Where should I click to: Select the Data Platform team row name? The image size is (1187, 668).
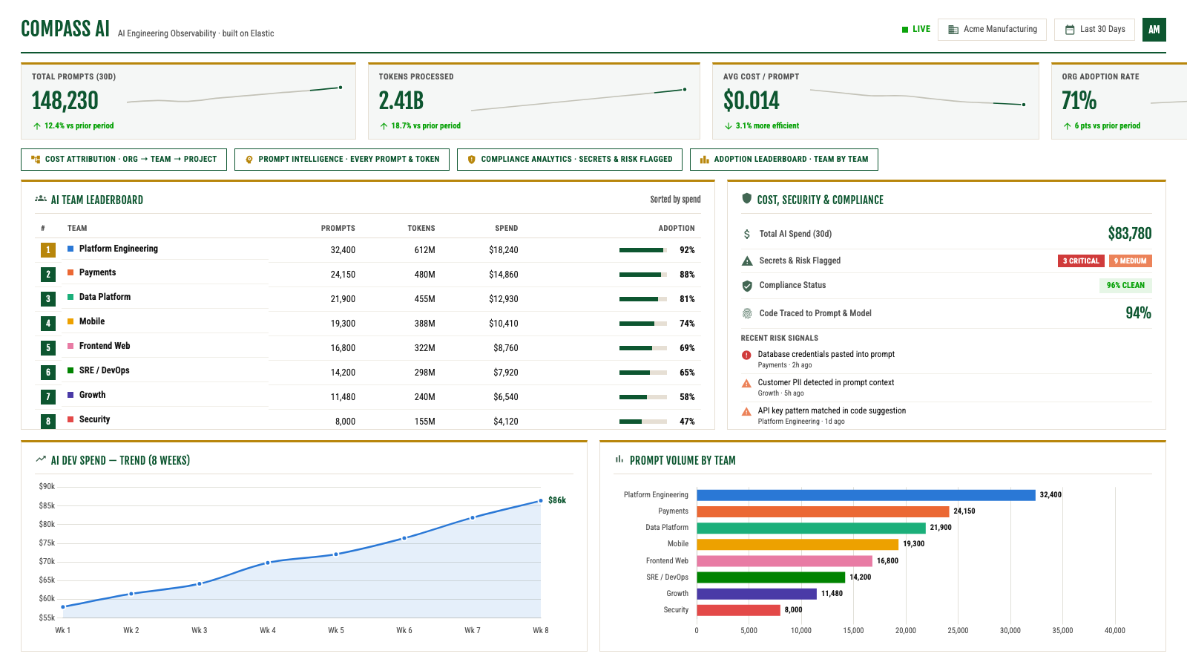105,297
